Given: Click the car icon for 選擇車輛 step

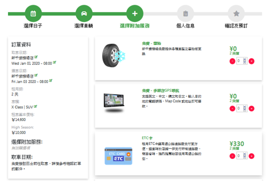Looking at the screenshot, I should click(x=84, y=13).
